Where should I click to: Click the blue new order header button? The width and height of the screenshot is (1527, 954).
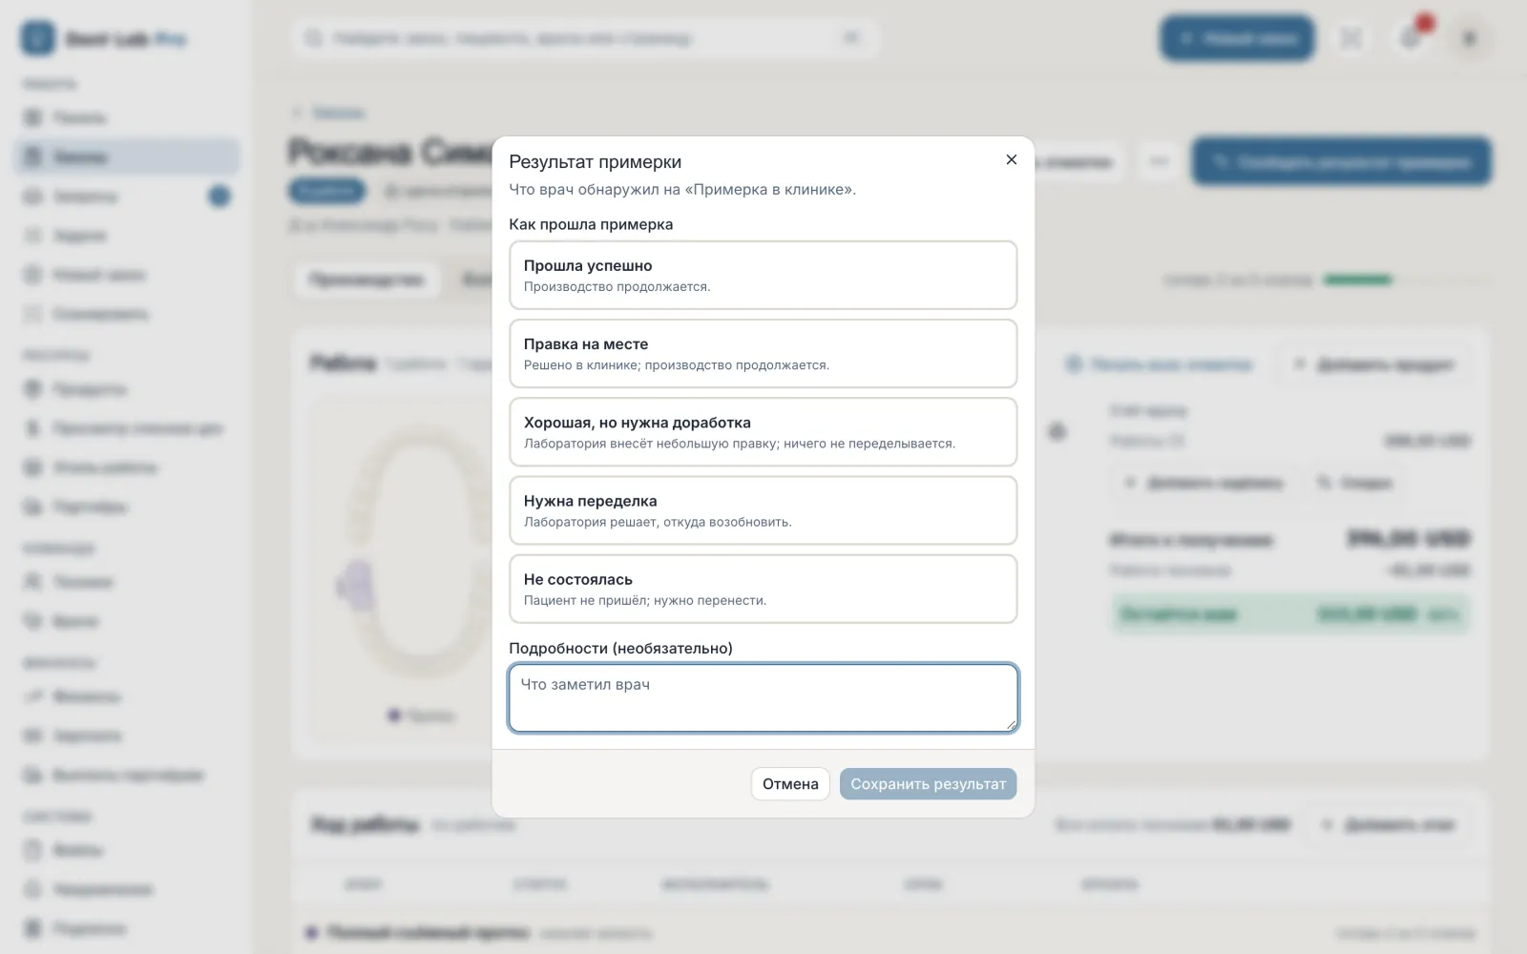coord(1237,38)
